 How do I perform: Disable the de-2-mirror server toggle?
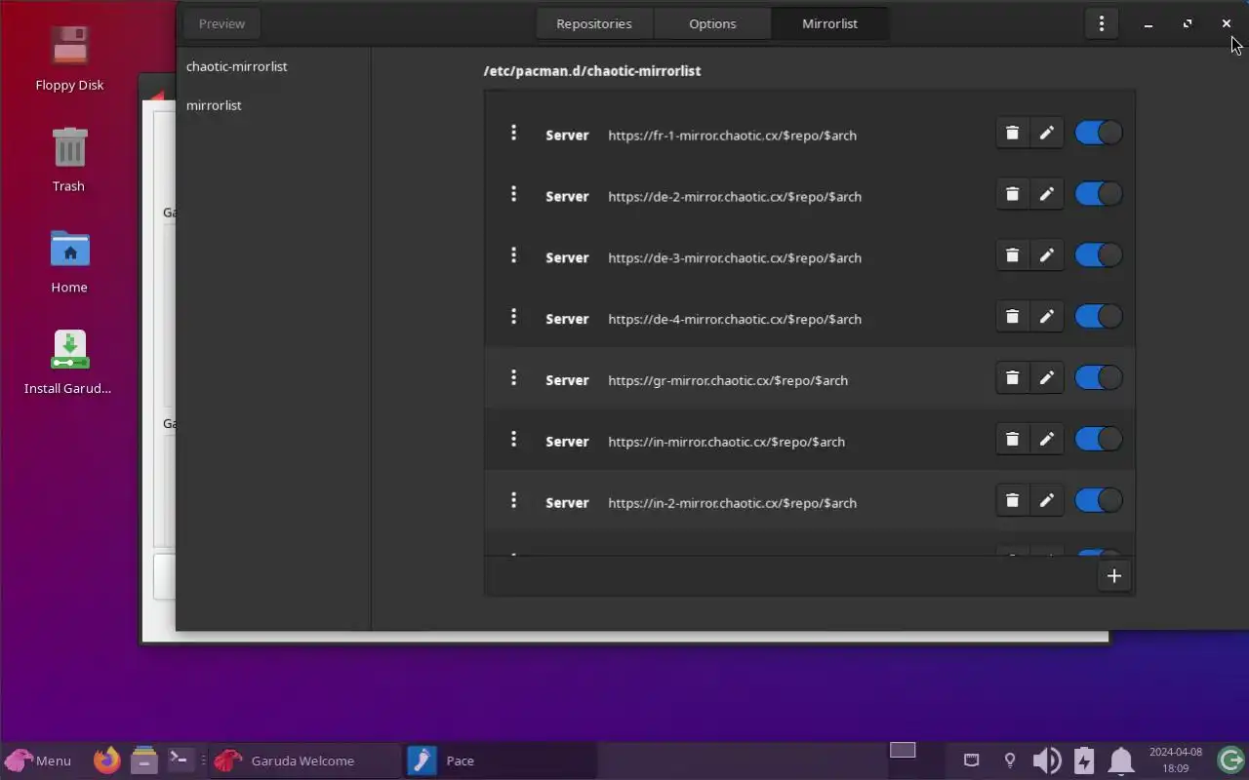click(1099, 195)
